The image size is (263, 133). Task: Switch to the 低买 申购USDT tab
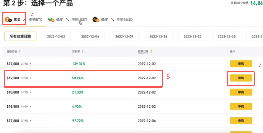click(68, 20)
